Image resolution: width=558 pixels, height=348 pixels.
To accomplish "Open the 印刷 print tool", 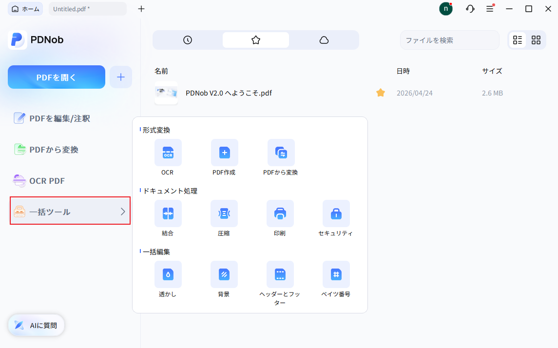I will pos(280,213).
